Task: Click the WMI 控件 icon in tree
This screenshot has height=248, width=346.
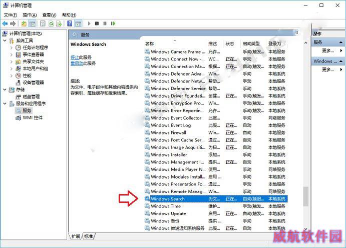Action: (19, 118)
